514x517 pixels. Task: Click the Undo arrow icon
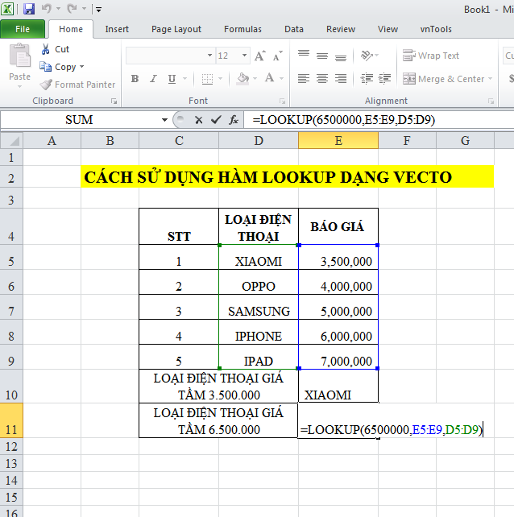coord(47,9)
